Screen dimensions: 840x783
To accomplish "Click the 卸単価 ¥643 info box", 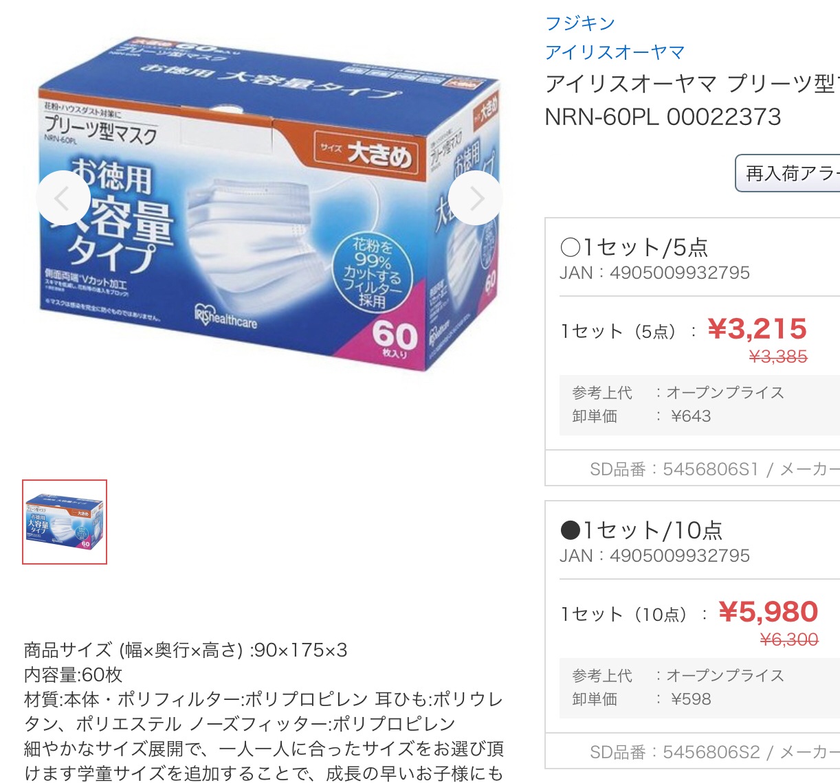I will point(700,405).
